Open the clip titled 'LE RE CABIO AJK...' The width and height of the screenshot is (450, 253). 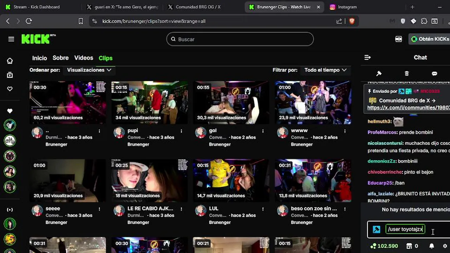pyautogui.click(x=150, y=208)
